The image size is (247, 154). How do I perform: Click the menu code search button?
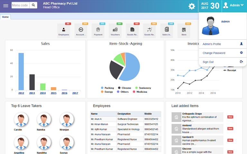[33, 5]
